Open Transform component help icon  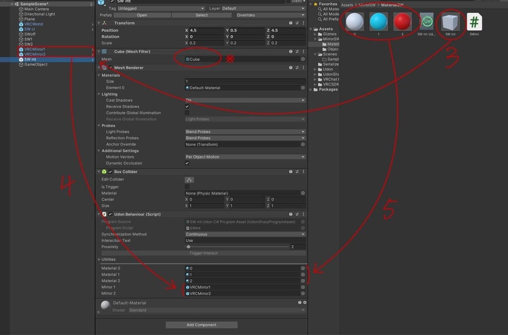coord(291,23)
